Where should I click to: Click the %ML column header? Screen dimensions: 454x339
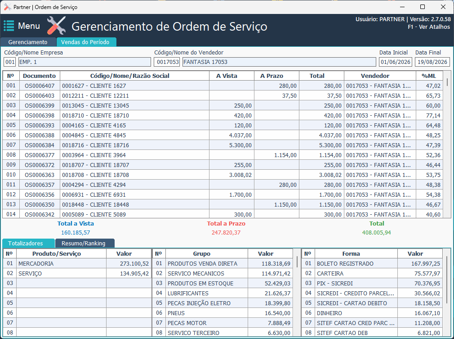(429, 76)
